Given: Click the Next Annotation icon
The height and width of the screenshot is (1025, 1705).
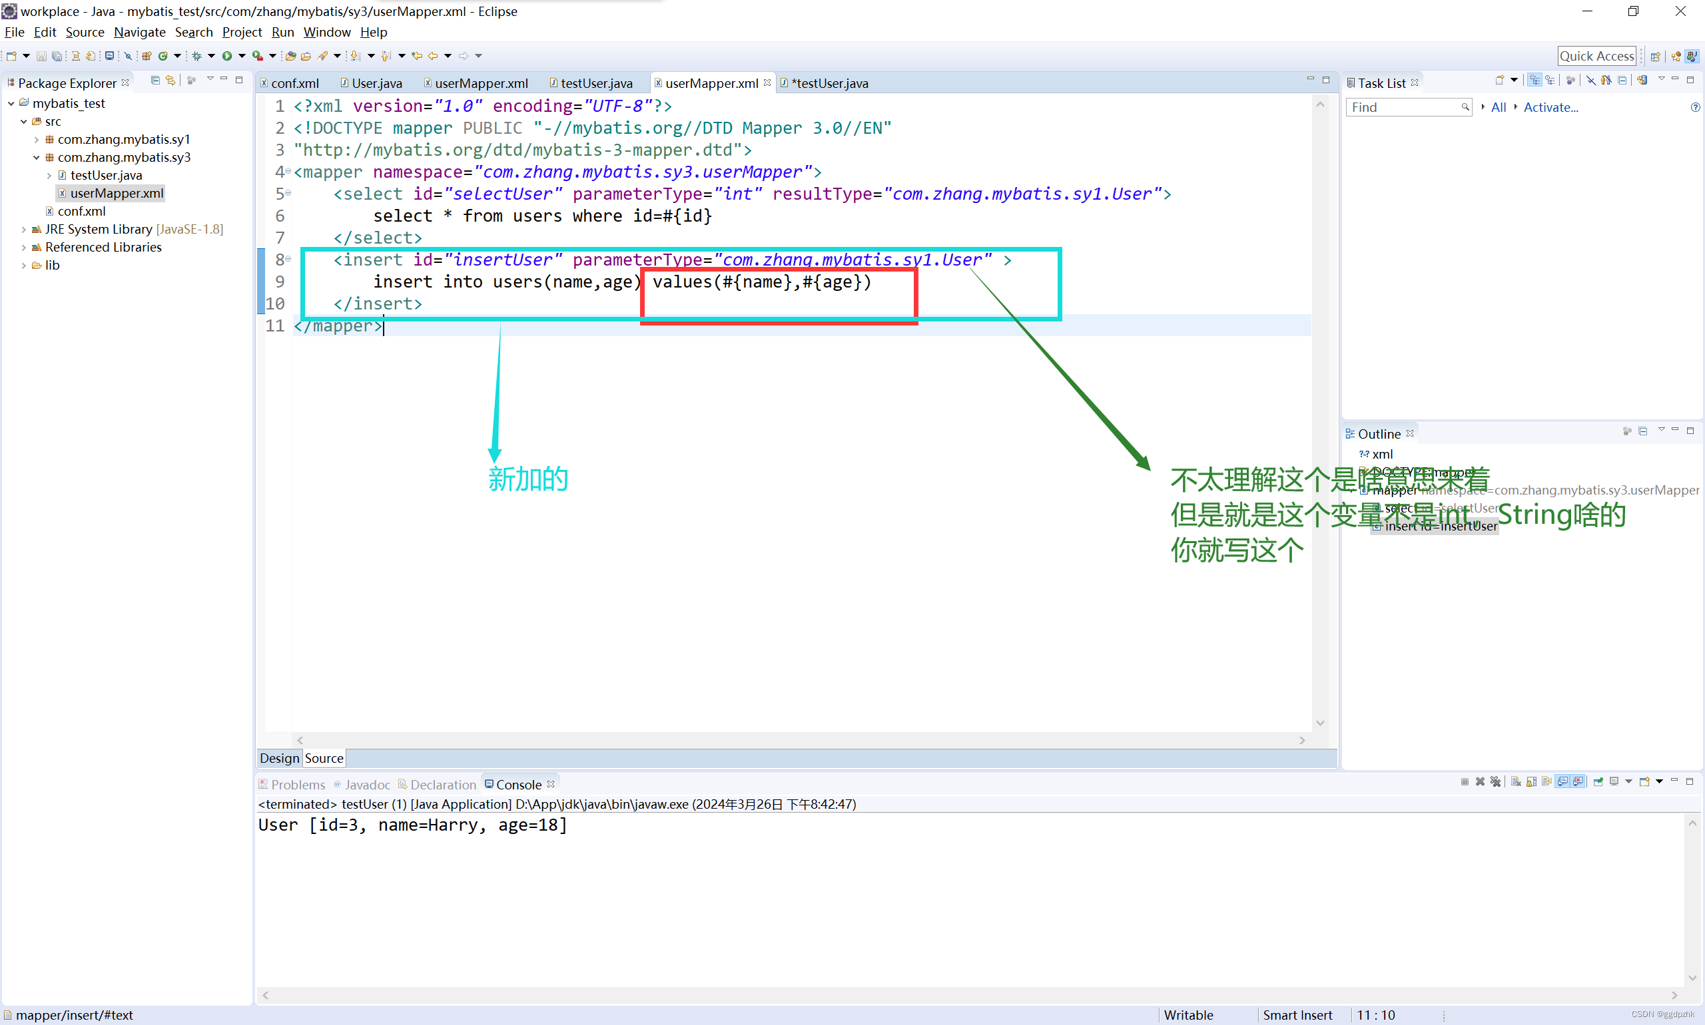Looking at the screenshot, I should tap(355, 56).
